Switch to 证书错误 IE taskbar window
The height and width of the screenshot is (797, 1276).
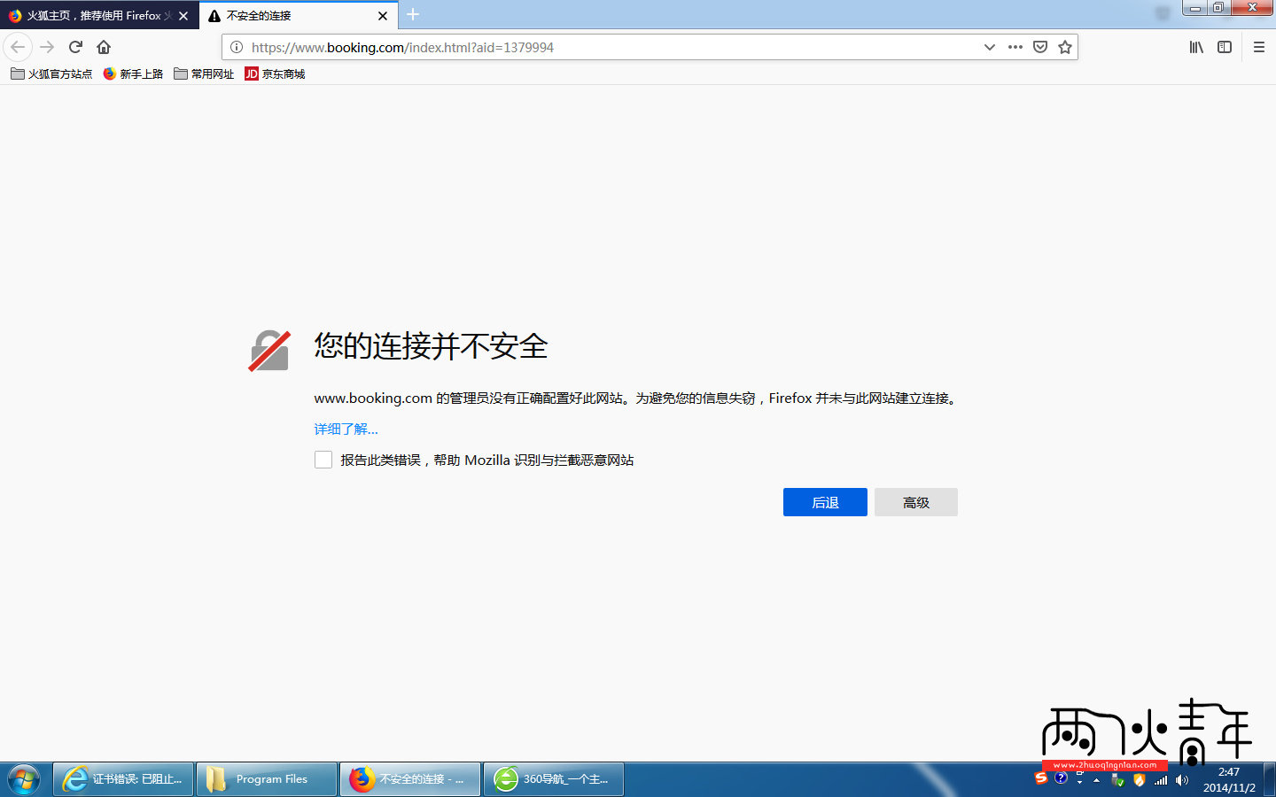(123, 779)
